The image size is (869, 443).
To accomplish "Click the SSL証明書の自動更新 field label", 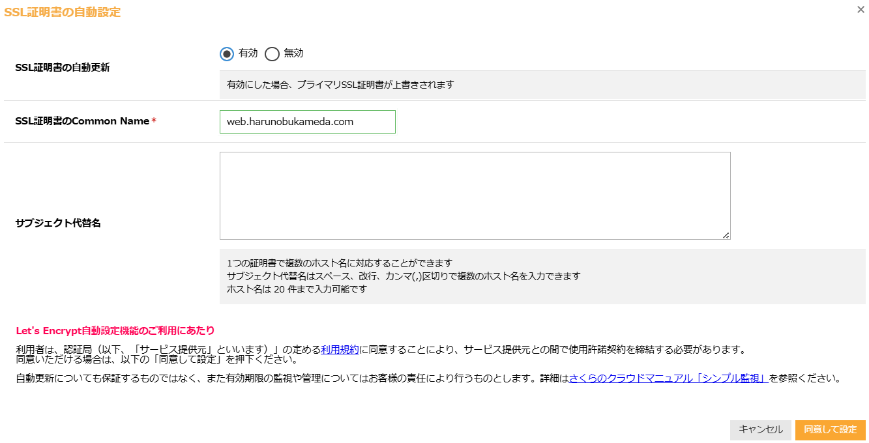I will [63, 67].
